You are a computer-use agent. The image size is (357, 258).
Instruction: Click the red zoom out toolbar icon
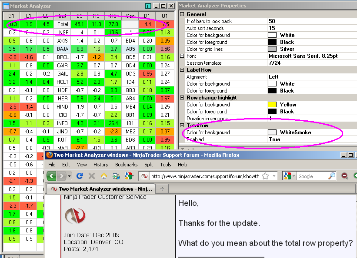[345, 176]
